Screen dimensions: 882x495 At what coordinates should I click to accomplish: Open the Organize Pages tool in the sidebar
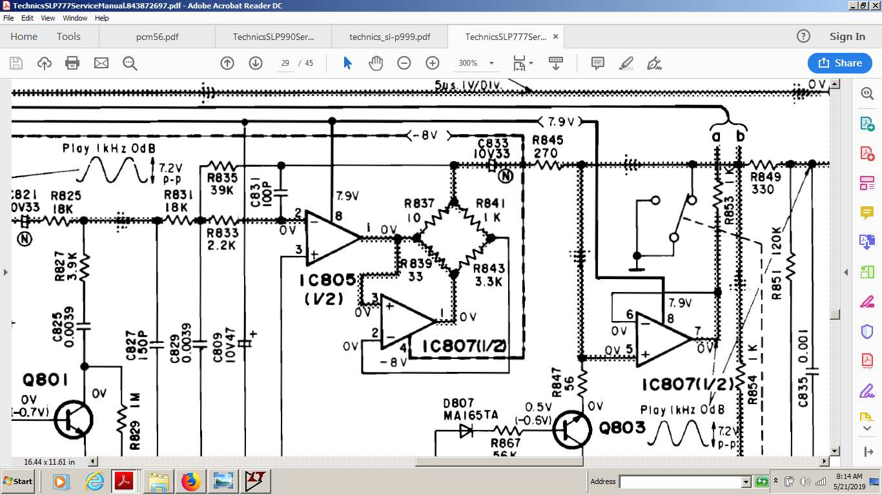tap(867, 182)
